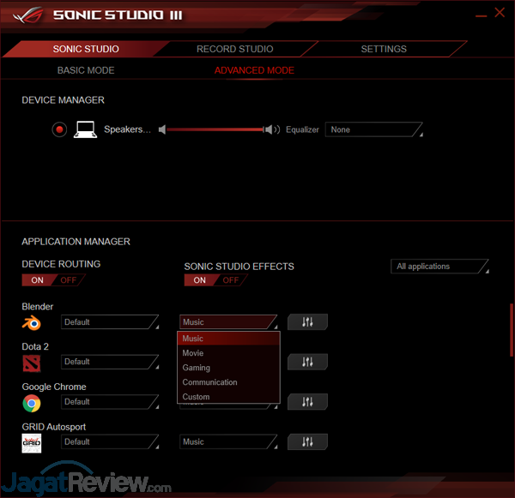This screenshot has width=515, height=498.
Task: Click the Dota 2 application label
Action: pos(35,346)
